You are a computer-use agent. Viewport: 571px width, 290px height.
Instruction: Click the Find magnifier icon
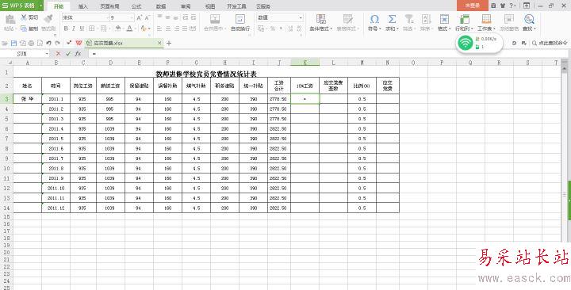tap(529, 19)
